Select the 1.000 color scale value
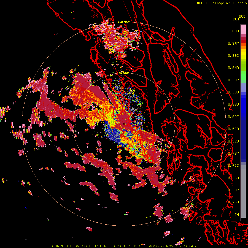The height and width of the screenshot is (248, 248). click(233, 31)
